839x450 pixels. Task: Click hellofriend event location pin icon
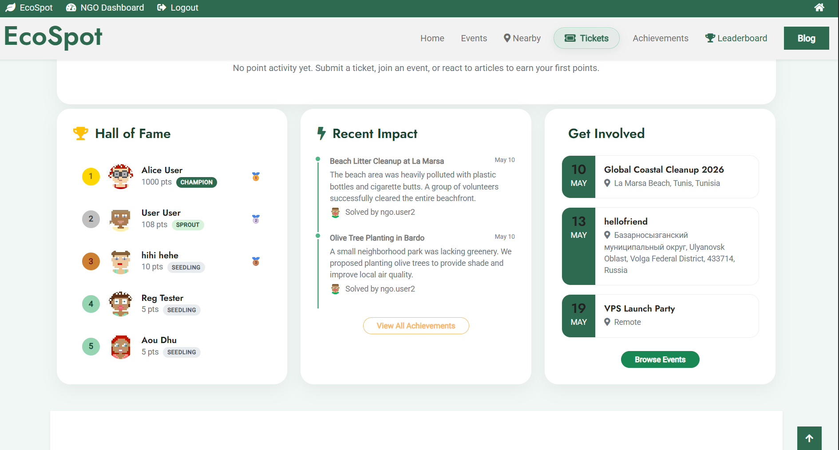tap(607, 235)
